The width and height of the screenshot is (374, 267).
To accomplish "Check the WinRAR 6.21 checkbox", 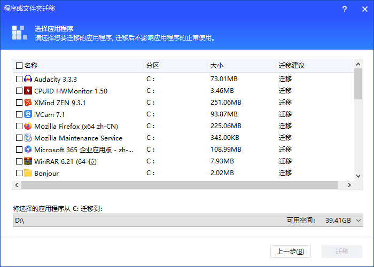I will tap(19, 161).
